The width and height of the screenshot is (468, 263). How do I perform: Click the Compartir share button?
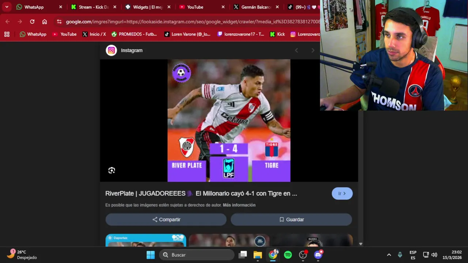pos(166,220)
